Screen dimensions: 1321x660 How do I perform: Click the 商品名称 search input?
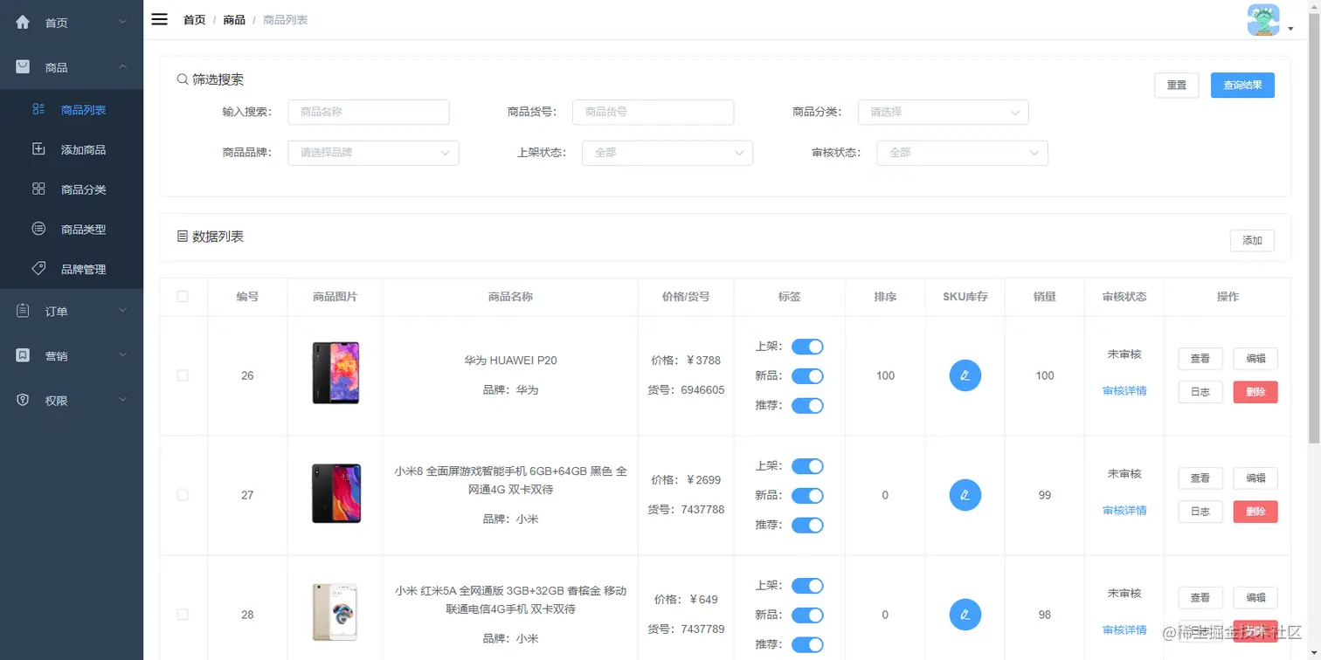(369, 112)
